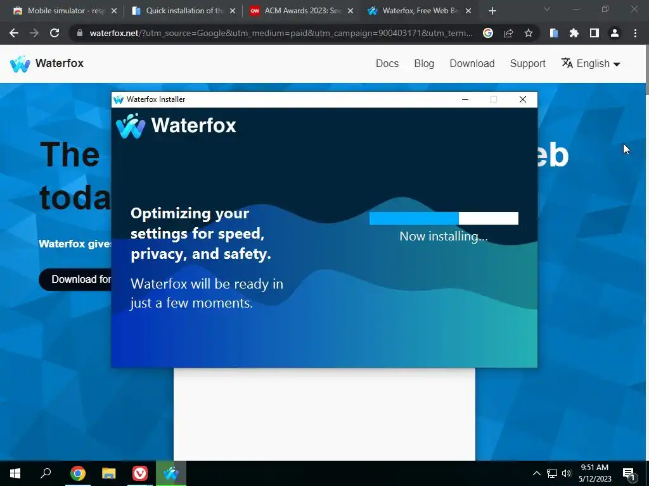Viewport: 649px width, 486px height.
Task: Open the tab search chevron
Action: (547, 9)
